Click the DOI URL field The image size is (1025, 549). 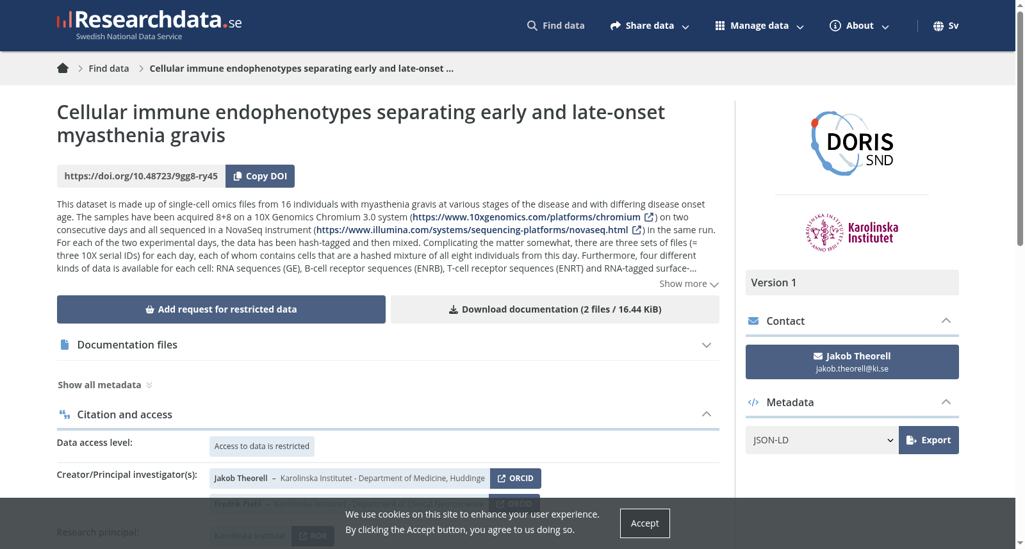tap(141, 176)
